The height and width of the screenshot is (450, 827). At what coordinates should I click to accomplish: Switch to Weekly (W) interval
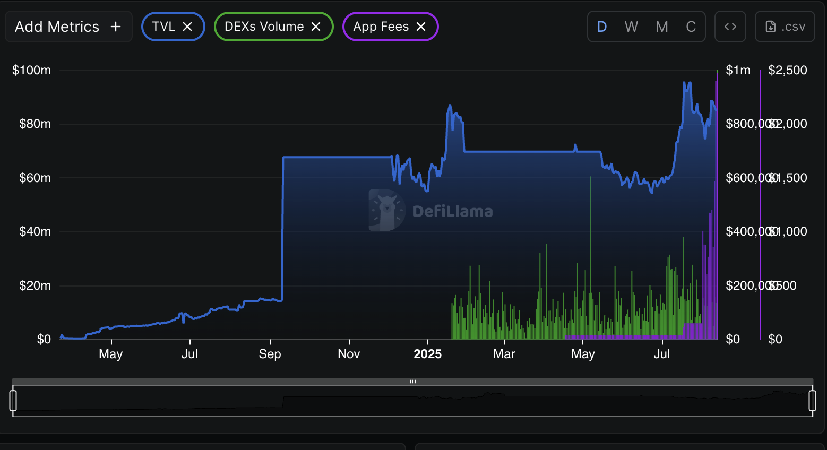(631, 27)
